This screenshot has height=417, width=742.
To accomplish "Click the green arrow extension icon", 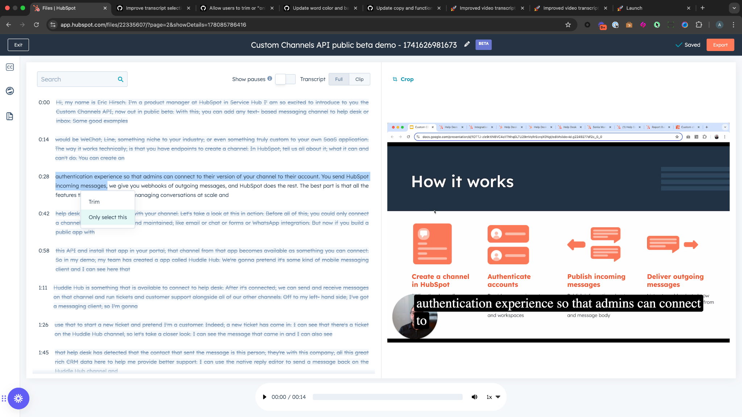I will click(657, 25).
